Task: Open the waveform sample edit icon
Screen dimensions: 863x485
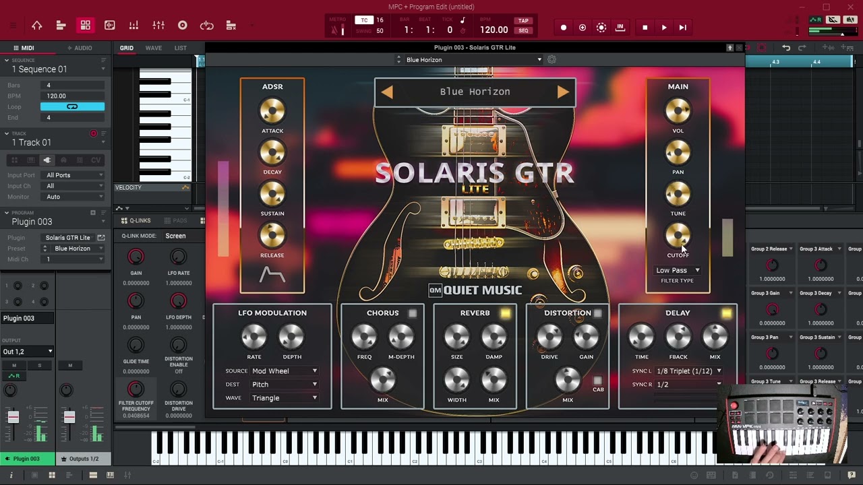Action: click(110, 26)
